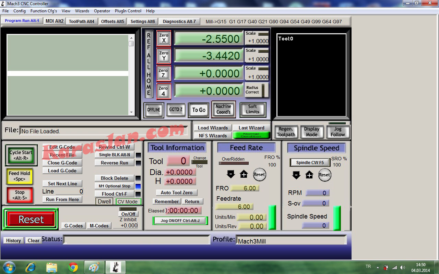Toggle the To Go display
439x274 pixels.
coord(199,110)
